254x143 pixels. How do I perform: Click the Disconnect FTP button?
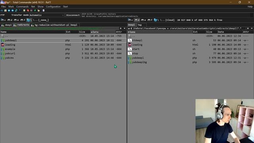73,15
